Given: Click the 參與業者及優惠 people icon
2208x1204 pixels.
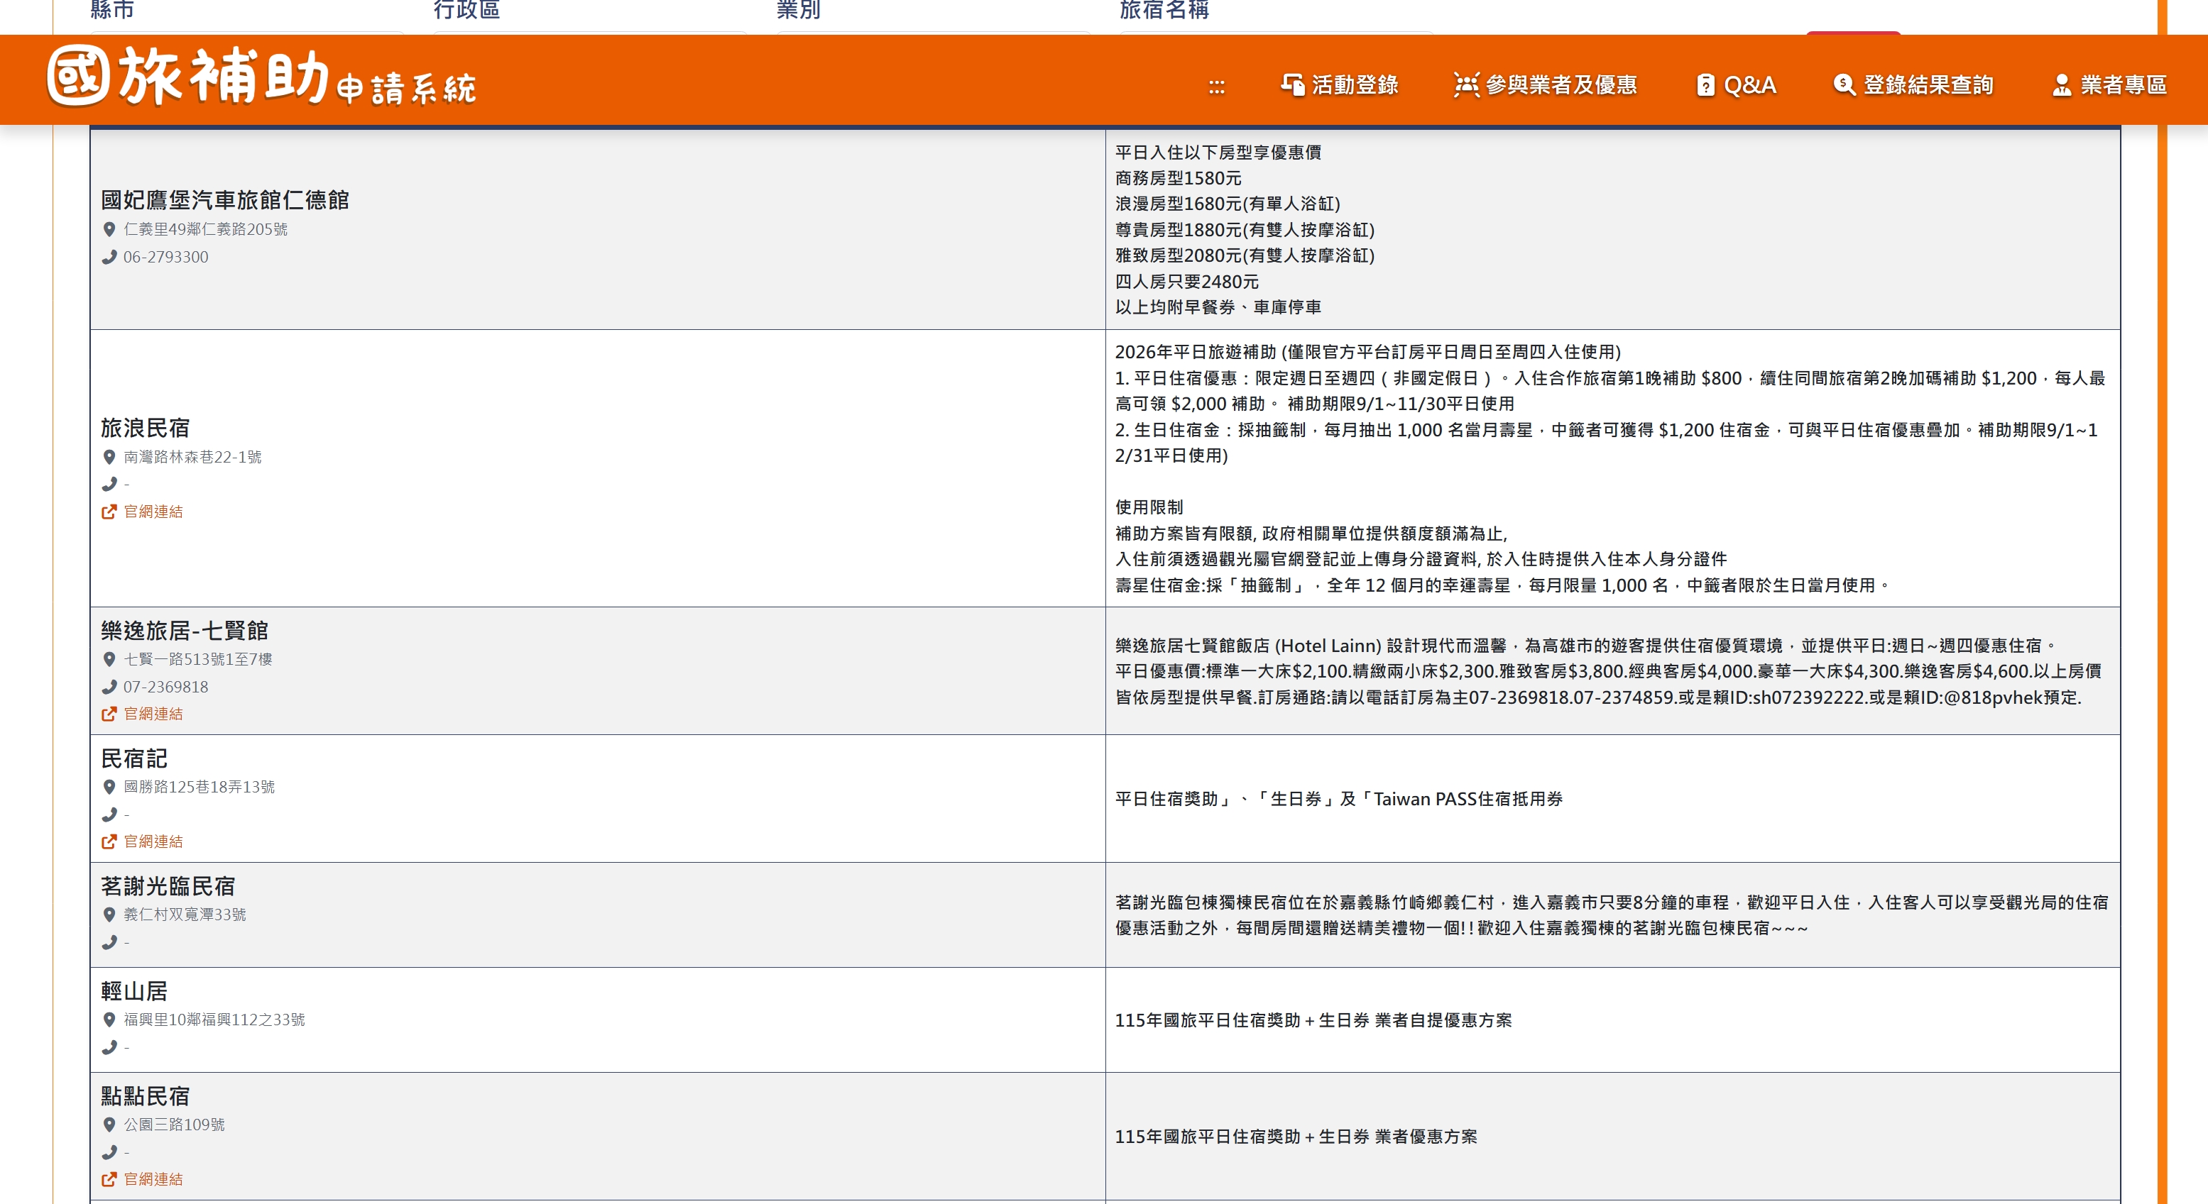Looking at the screenshot, I should click(1467, 84).
